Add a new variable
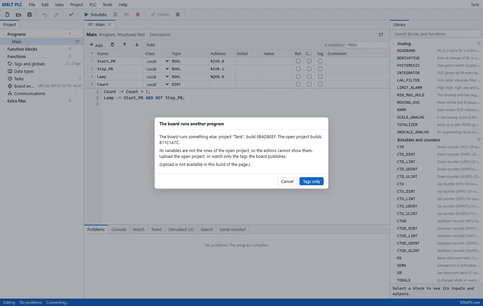 point(96,45)
